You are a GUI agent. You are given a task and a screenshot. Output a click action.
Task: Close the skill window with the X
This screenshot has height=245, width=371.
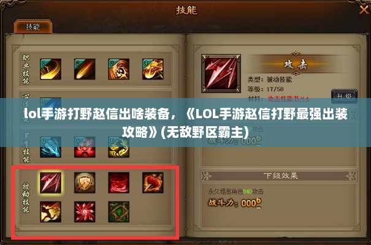click(364, 9)
